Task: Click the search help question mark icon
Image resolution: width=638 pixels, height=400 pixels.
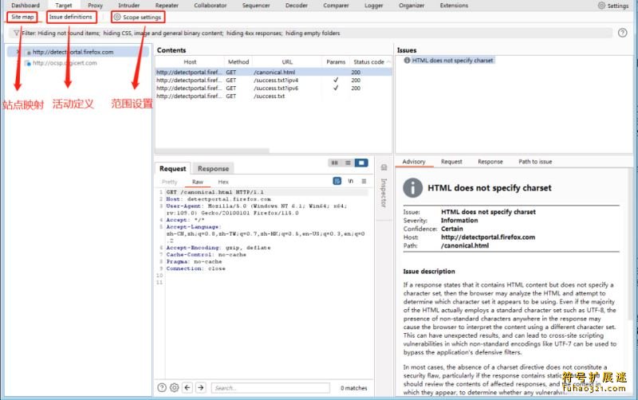Action: [161, 388]
